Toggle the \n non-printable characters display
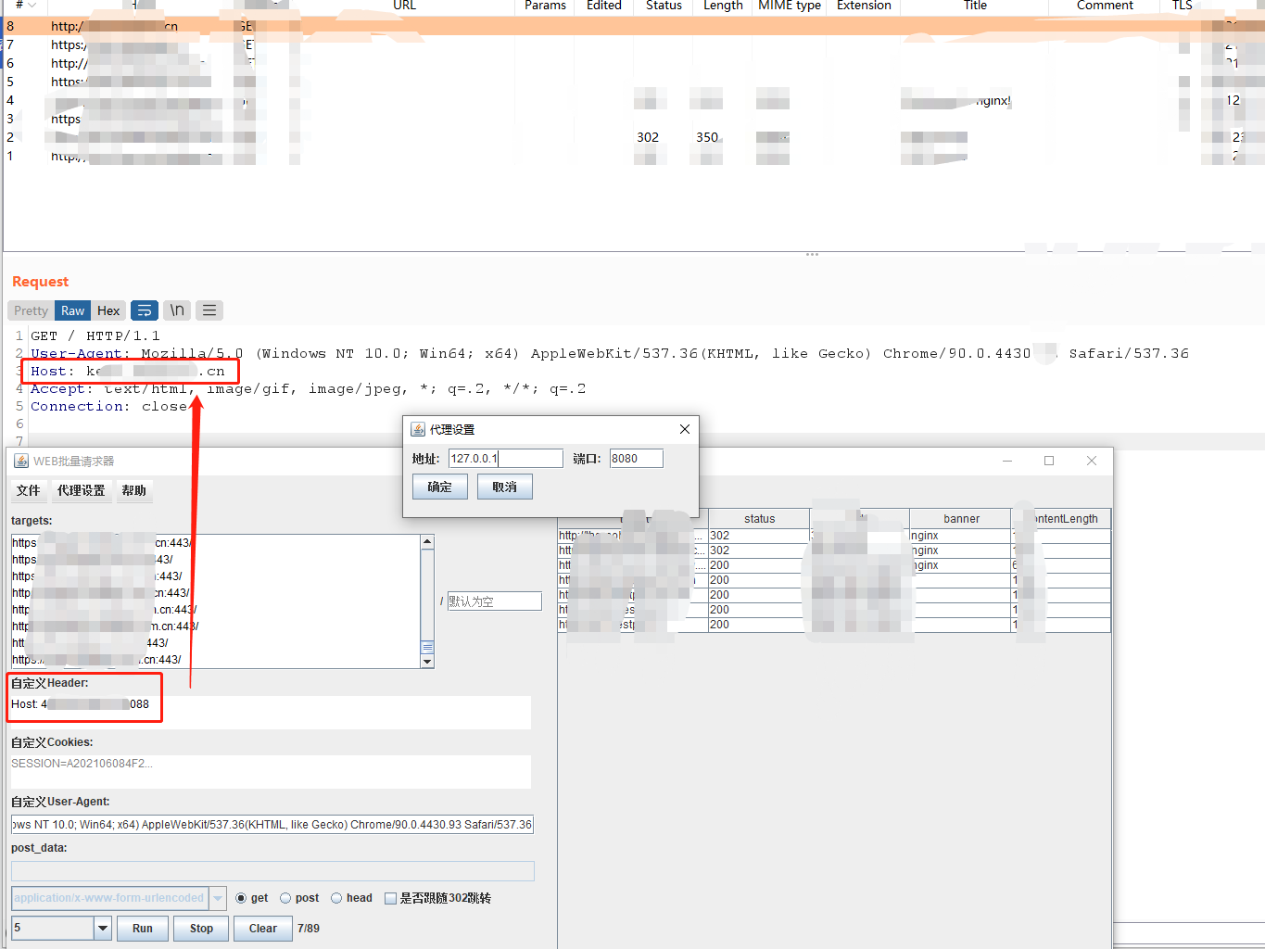The height and width of the screenshot is (949, 1265). pos(177,310)
